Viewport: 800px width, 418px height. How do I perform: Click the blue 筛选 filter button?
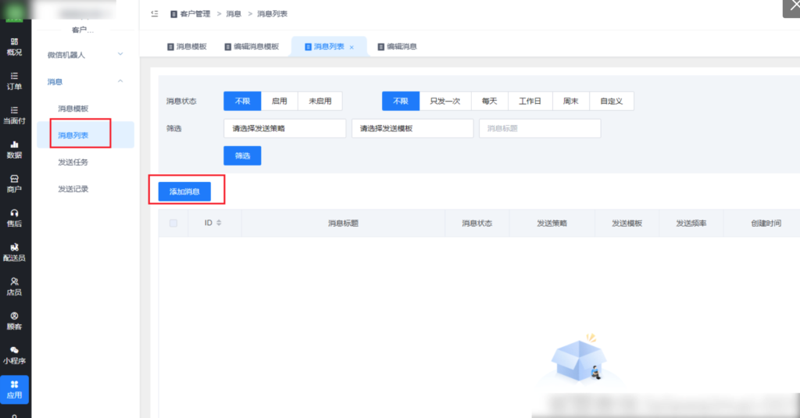click(242, 155)
